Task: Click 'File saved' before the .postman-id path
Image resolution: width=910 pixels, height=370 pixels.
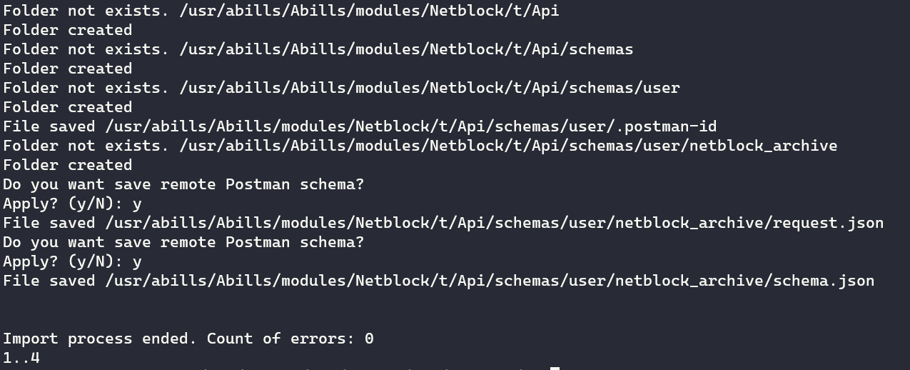Action: 49,126
